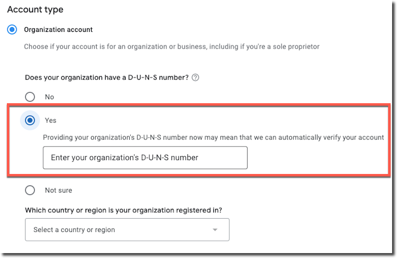Pick the Not sure radio option
This screenshot has height=258, width=397.
[x=30, y=190]
